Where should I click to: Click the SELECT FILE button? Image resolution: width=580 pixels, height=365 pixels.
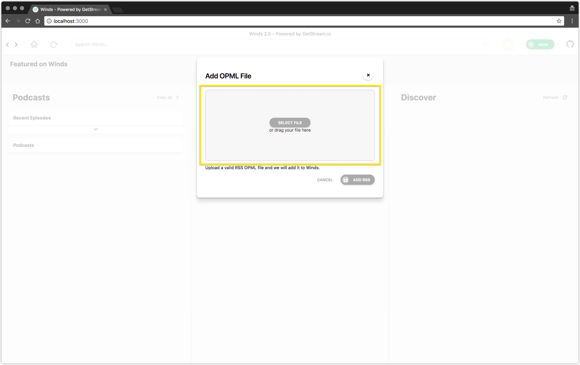tap(290, 122)
